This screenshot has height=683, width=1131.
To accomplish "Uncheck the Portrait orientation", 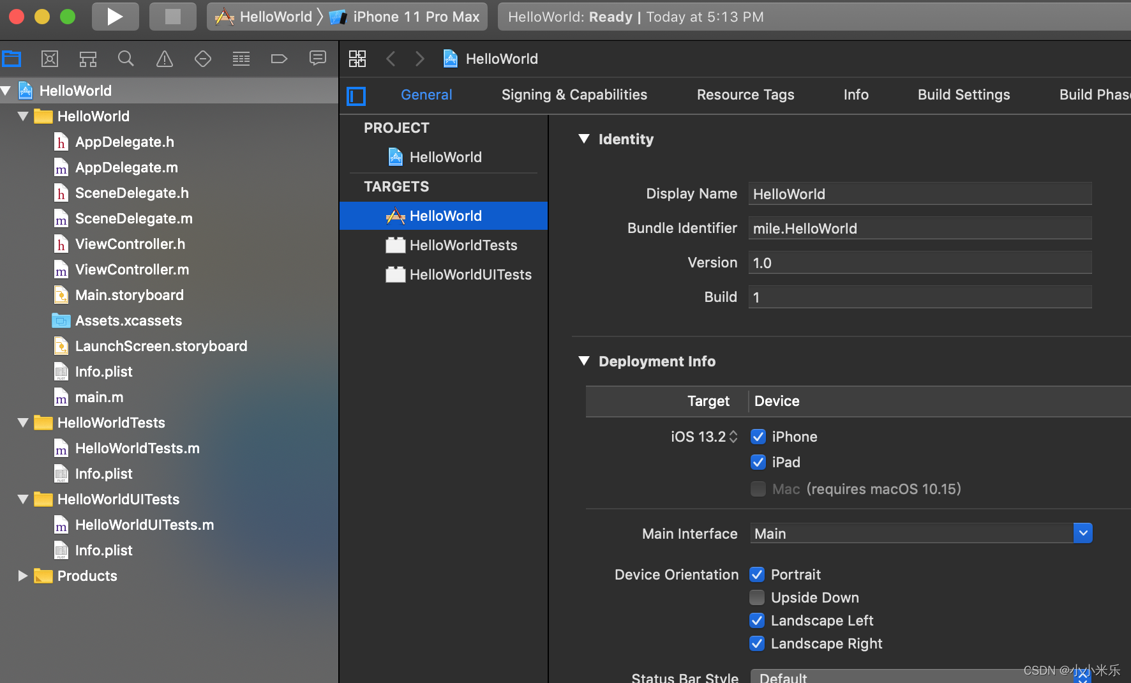I will (757, 574).
